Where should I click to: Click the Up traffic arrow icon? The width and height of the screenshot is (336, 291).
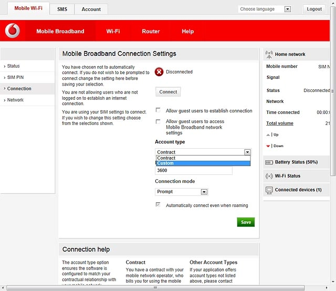pyautogui.click(x=268, y=135)
